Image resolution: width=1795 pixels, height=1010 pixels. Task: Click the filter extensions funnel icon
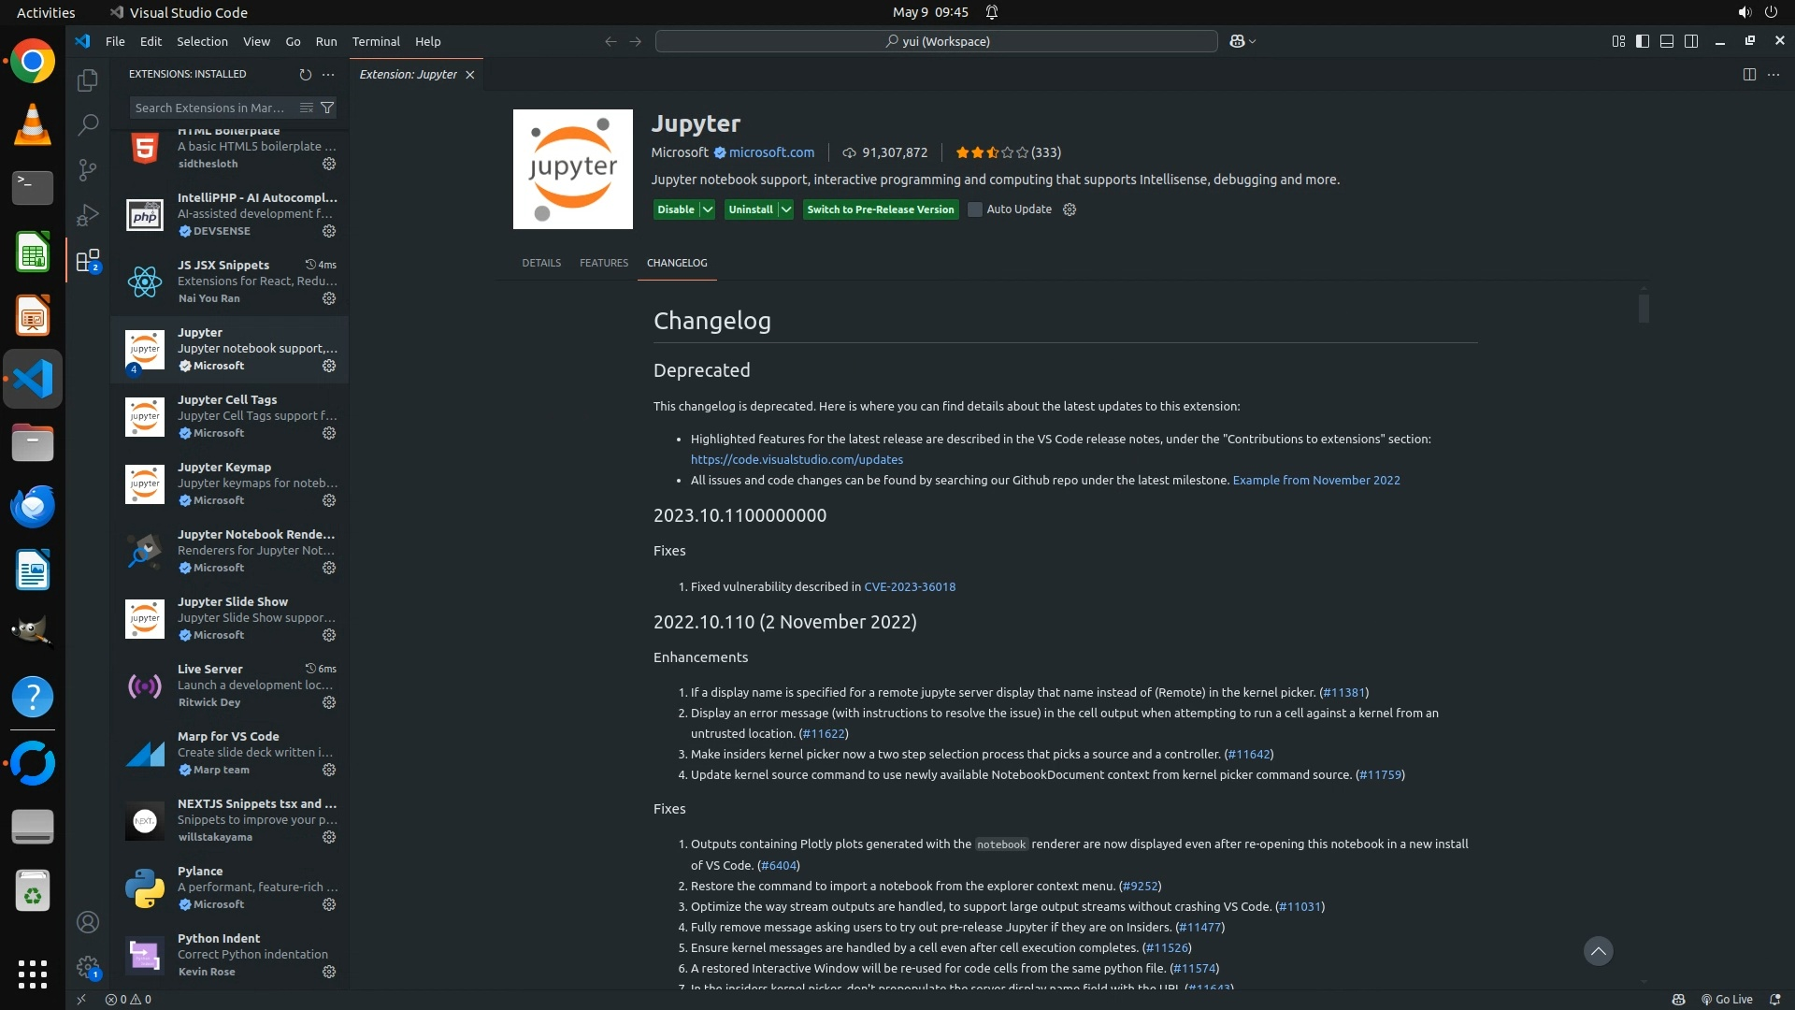point(327,108)
